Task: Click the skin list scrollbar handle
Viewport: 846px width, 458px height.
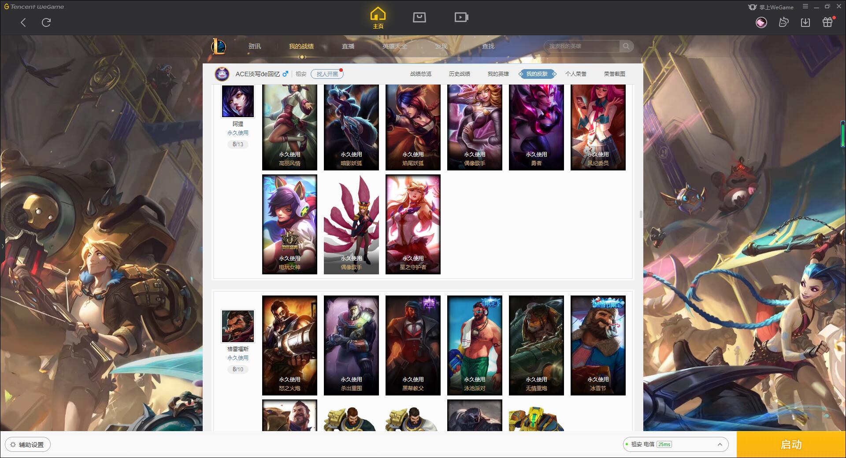Action: 641,214
